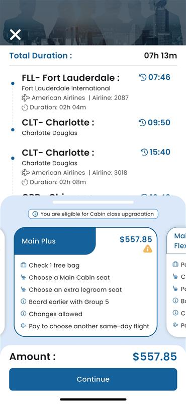The width and height of the screenshot is (186, 404).
Task: Tap the clock icon beside 09:50 arrival
Action: tap(142, 122)
